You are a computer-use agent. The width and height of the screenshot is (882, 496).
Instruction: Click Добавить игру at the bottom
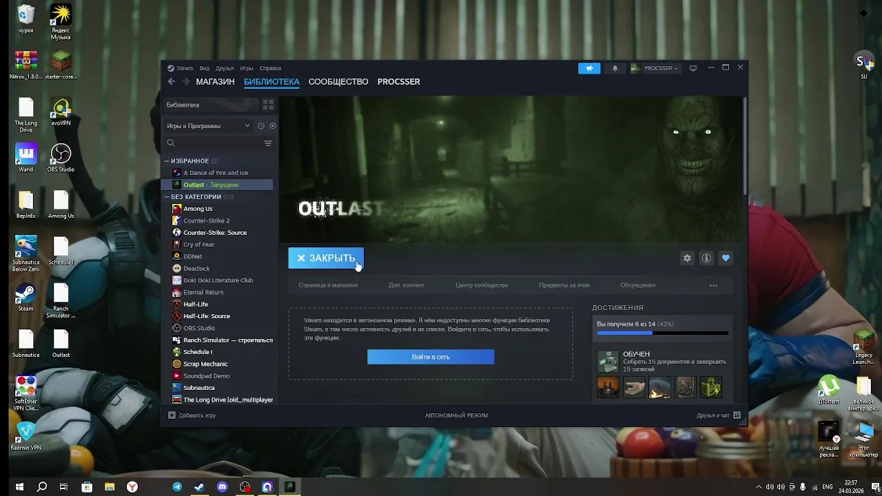pos(192,415)
